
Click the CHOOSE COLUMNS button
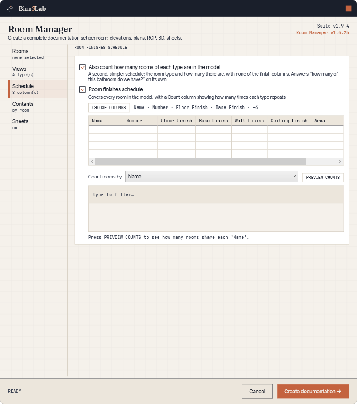109,107
